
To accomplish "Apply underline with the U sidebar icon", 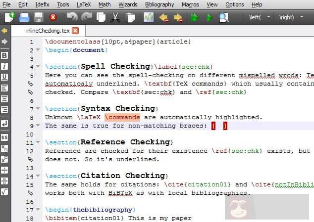I will [x=4, y=77].
